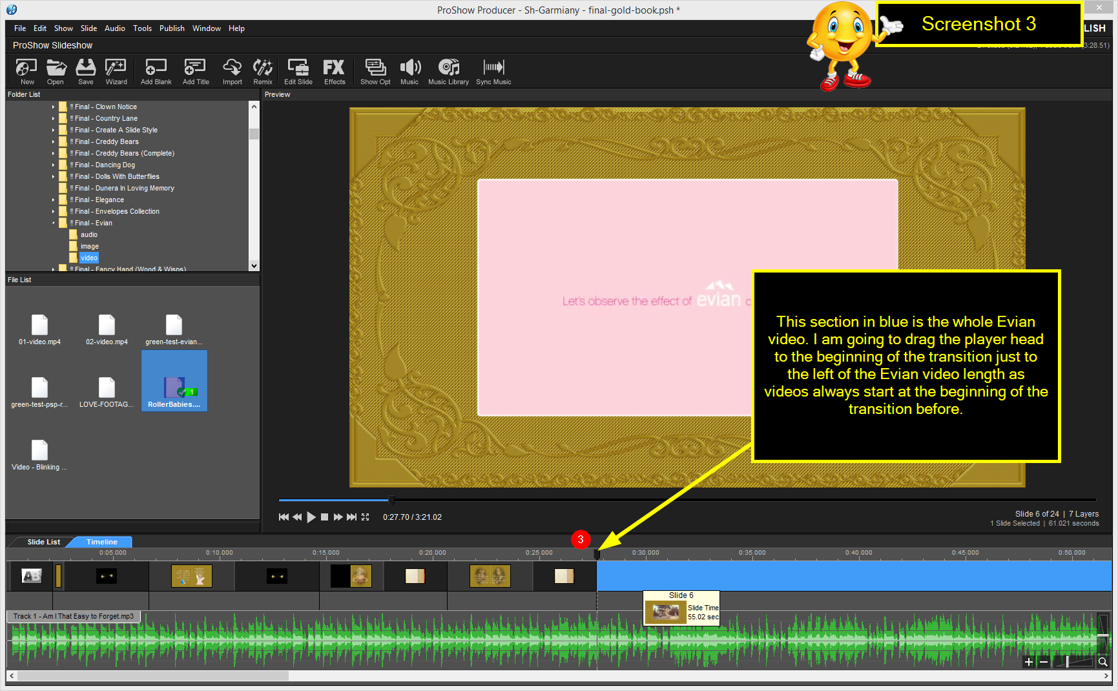Select the LOVE-FOOTAG file
Screen dimensions: 1118x691
[x=107, y=393]
